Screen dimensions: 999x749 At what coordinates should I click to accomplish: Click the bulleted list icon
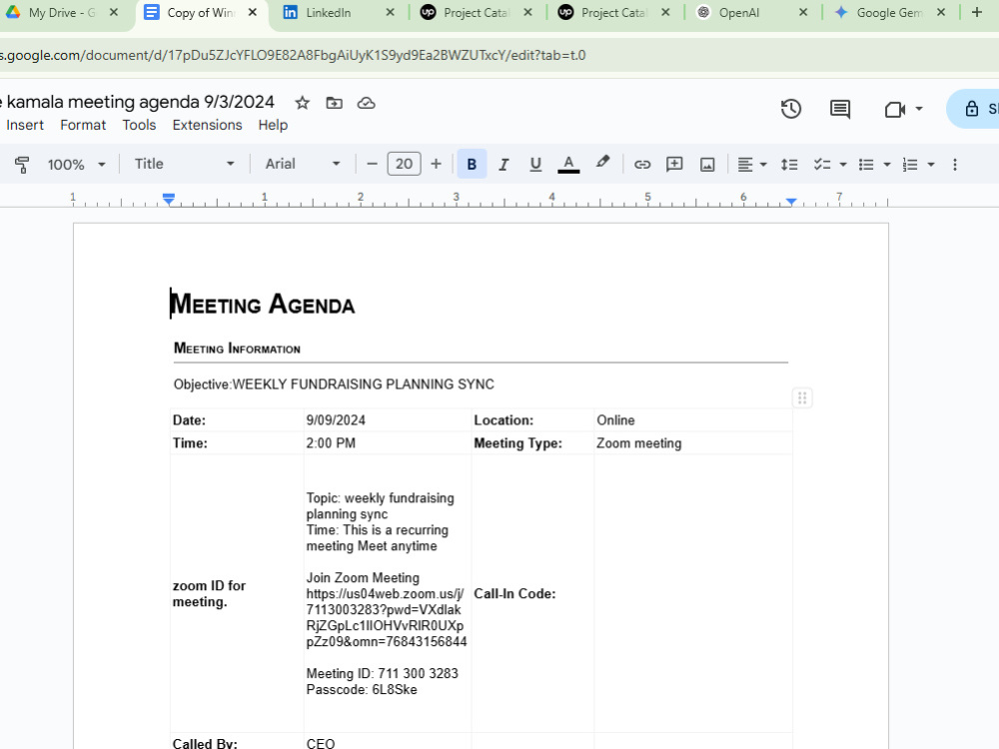tap(866, 165)
